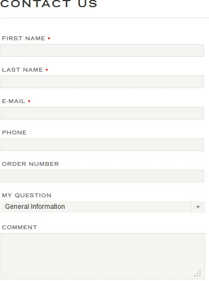209x281 pixels.
Task: Click into the Phone field
Action: 102,144
